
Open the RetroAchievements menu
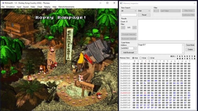tap(66, 7)
